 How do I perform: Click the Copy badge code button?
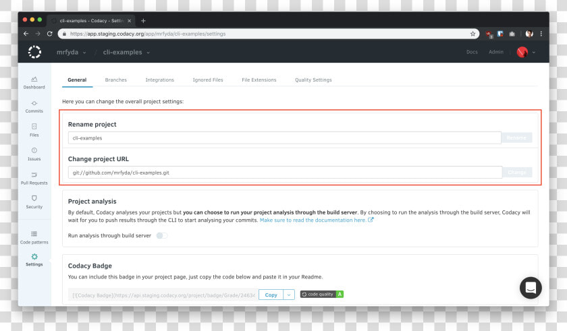pos(271,295)
